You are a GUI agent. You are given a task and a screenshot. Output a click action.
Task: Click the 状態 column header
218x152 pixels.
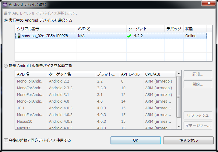[x=195, y=29]
